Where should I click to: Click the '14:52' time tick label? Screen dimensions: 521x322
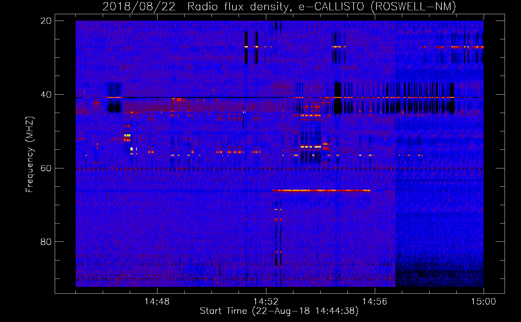click(266, 302)
